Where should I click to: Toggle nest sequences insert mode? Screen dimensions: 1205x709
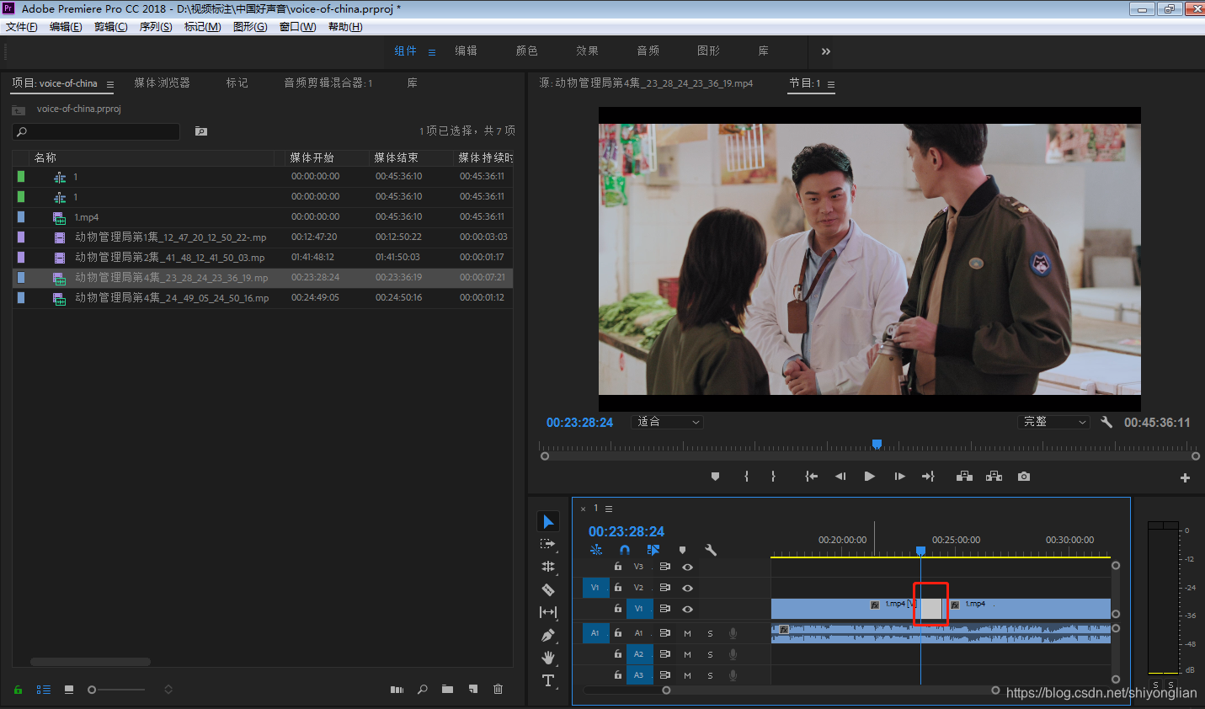596,550
